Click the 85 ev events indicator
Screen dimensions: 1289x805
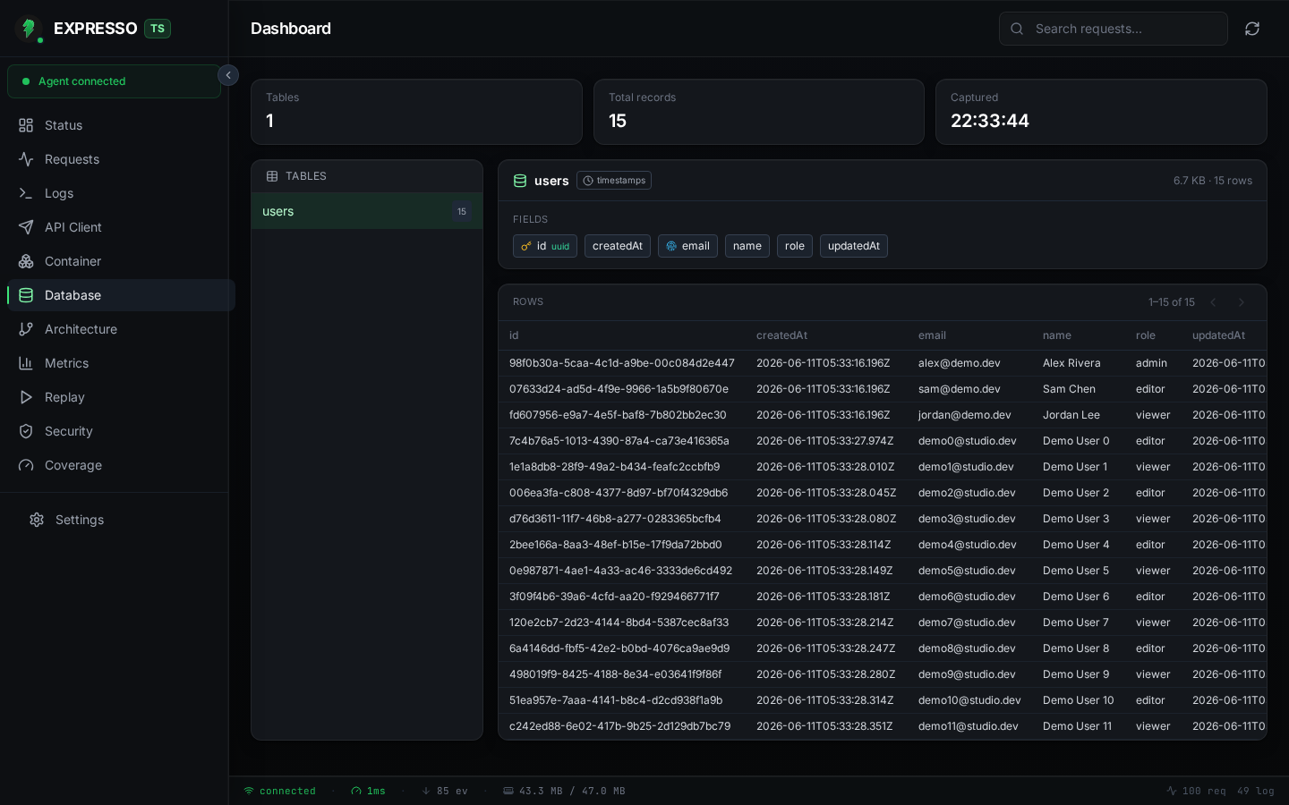click(445, 791)
